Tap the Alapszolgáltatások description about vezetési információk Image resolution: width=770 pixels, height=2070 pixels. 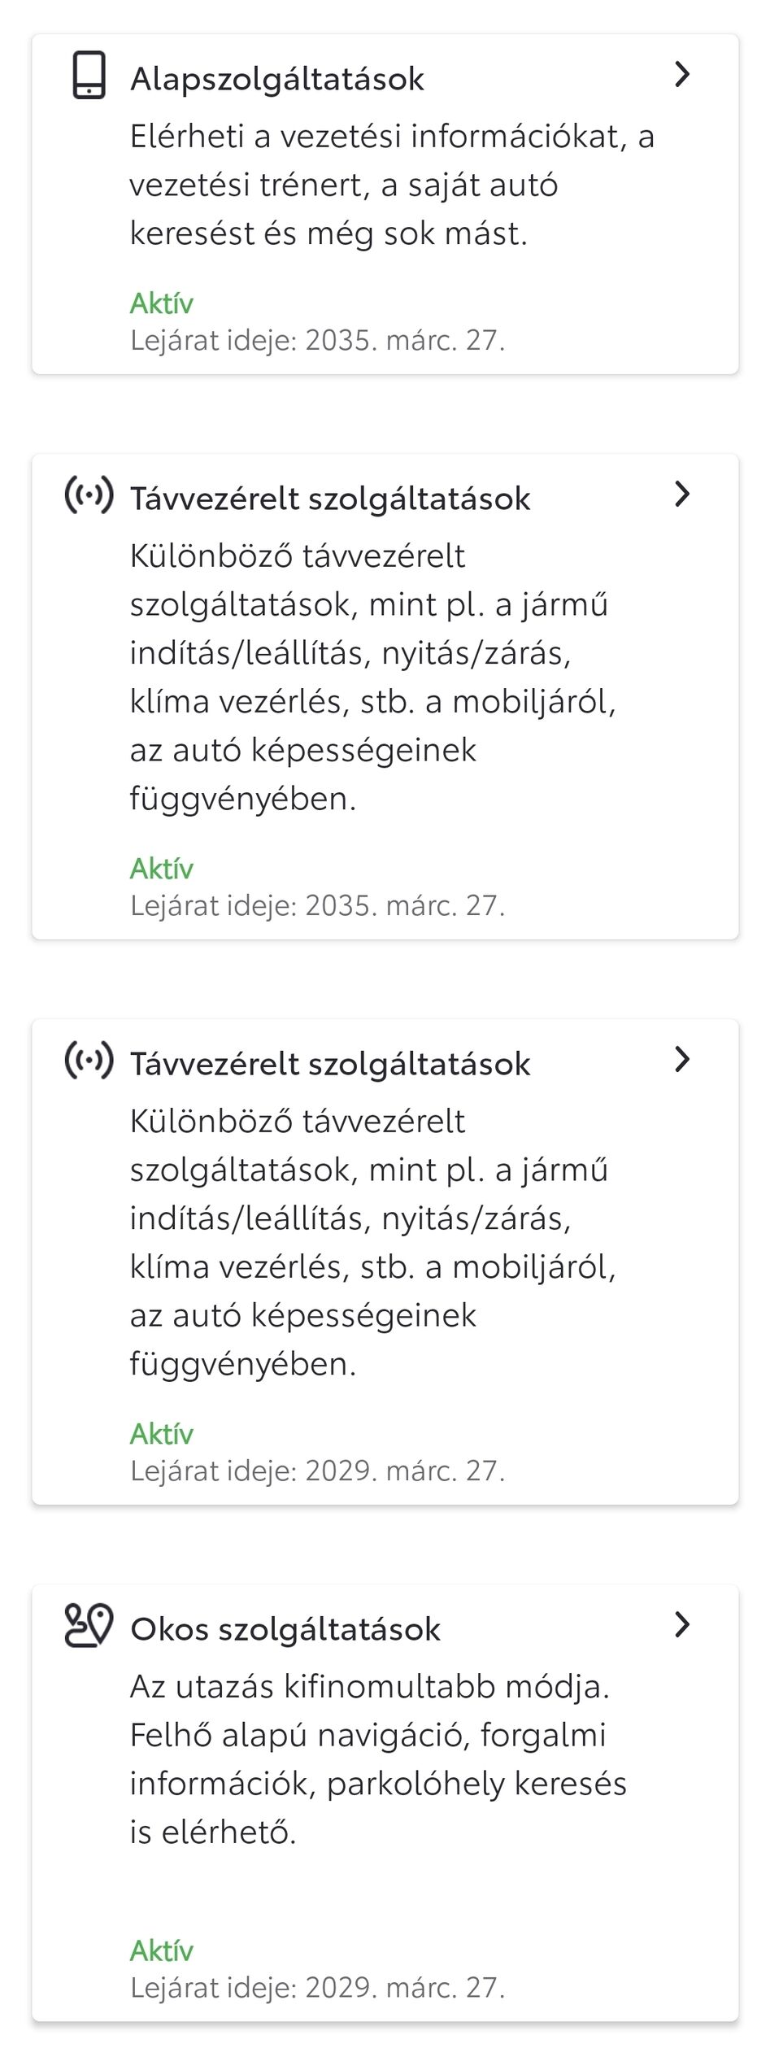click(x=392, y=185)
